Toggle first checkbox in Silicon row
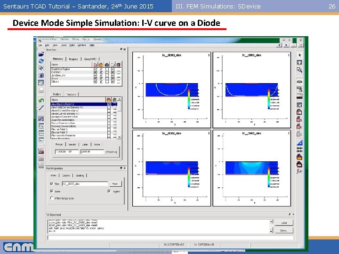Image resolution: width=339 pixels, height=254 pixels. pos(95,82)
